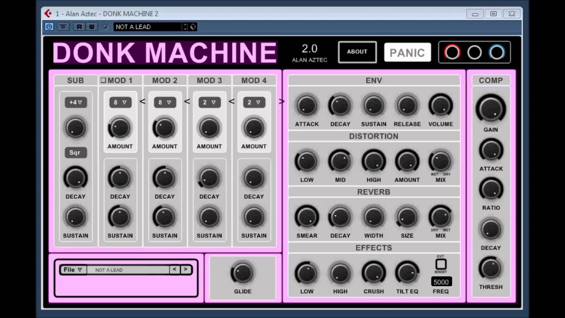Image resolution: width=565 pixels, height=318 pixels.
Task: Open the NOT A LEAD preset field in host bar
Action: 148,27
